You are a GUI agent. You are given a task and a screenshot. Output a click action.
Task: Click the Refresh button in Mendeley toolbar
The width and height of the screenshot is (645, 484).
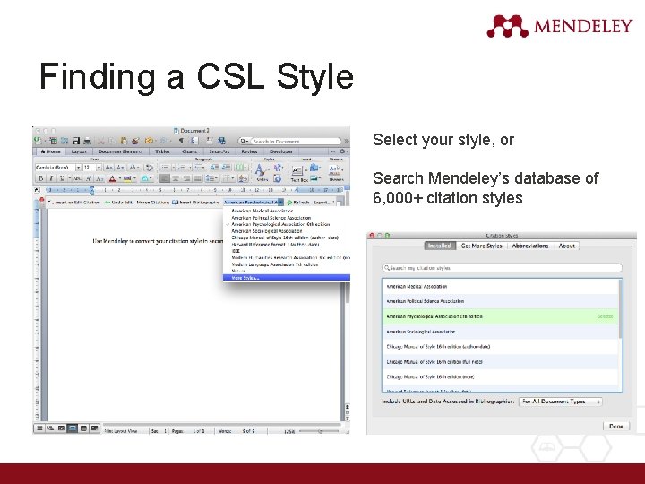[297, 202]
